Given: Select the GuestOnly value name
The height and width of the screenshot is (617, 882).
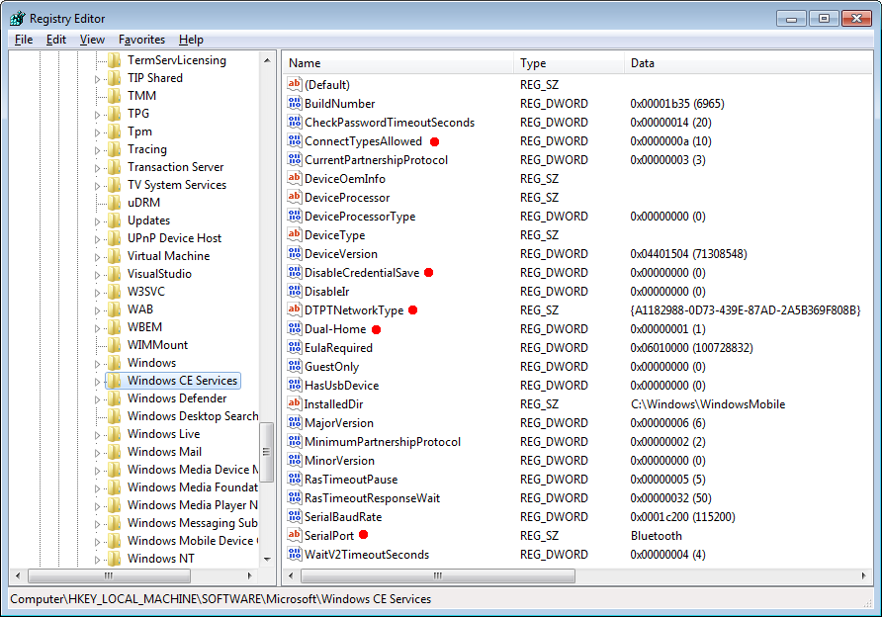Looking at the screenshot, I should 331,366.
